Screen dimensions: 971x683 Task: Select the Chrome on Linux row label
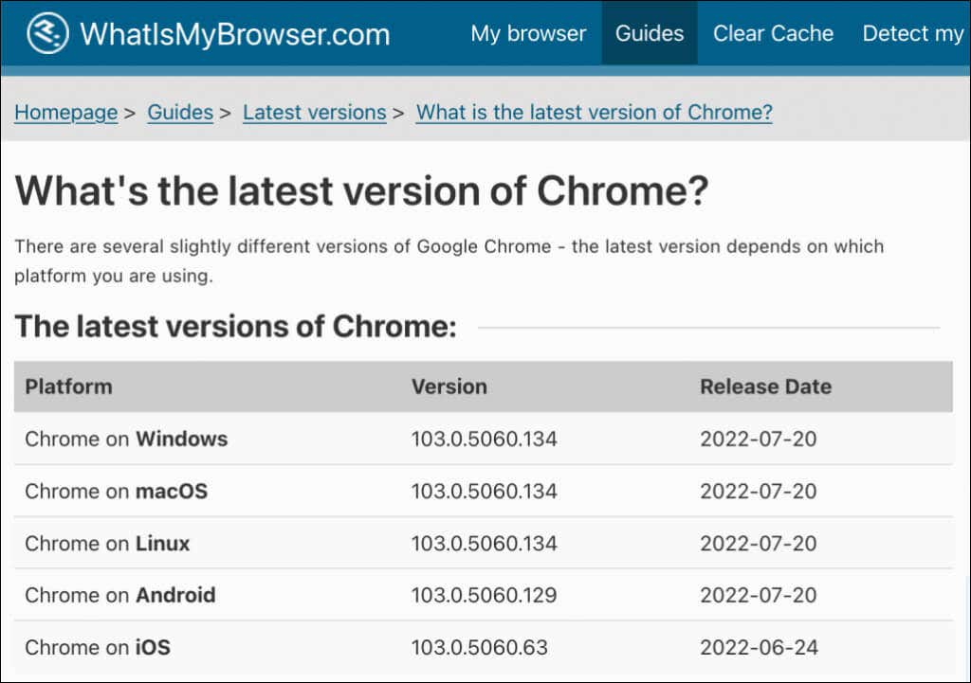pos(107,543)
